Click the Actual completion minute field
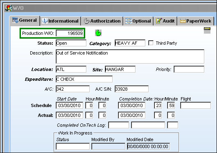The width and height of the screenshot is (217, 153). tap(171, 115)
